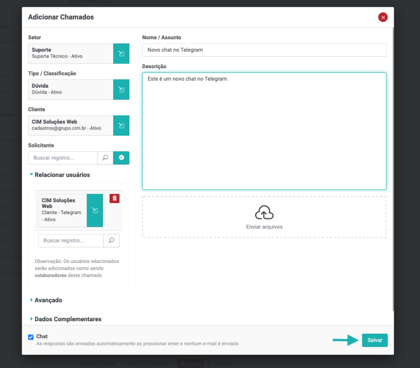Viewport: 420px width, 368px height.
Task: Close the Adicionar Chamados dialog
Action: point(383,17)
